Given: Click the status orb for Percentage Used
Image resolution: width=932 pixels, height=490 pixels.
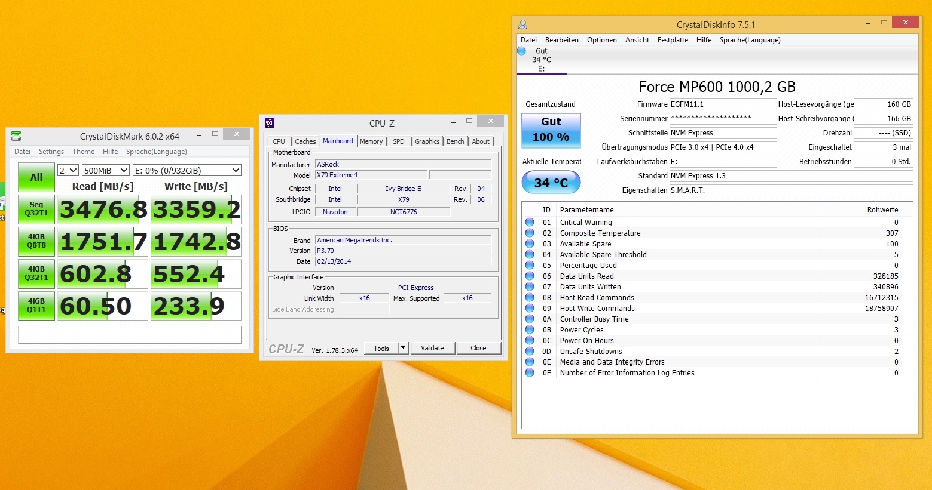Looking at the screenshot, I should coord(530,265).
